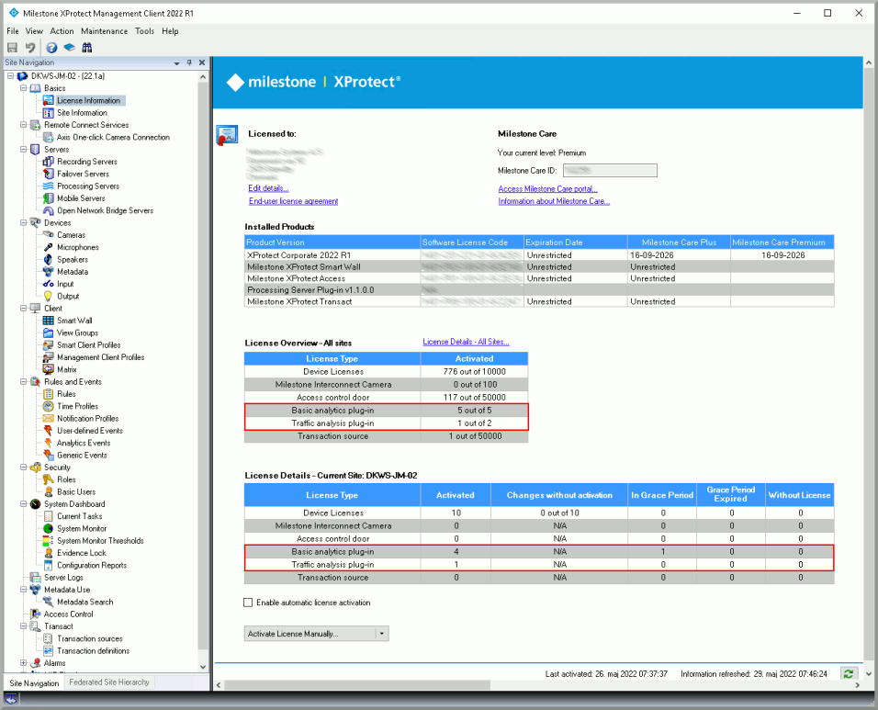This screenshot has height=710, width=878.
Task: Open the Activate License Manually dropdown
Action: pyautogui.click(x=382, y=634)
